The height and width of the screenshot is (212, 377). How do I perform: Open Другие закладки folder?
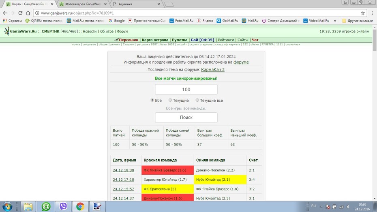(x=358, y=21)
